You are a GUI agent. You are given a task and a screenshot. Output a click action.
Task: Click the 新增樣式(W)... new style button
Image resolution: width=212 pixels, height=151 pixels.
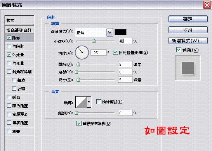click(x=188, y=41)
